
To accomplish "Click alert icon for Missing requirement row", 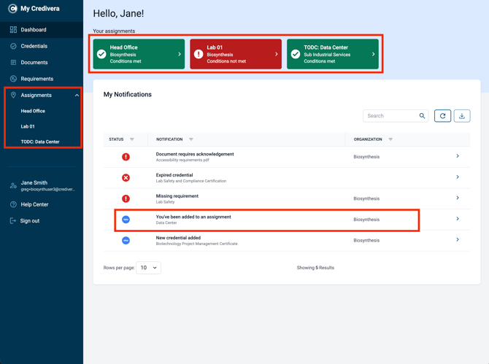I will coord(126,198).
